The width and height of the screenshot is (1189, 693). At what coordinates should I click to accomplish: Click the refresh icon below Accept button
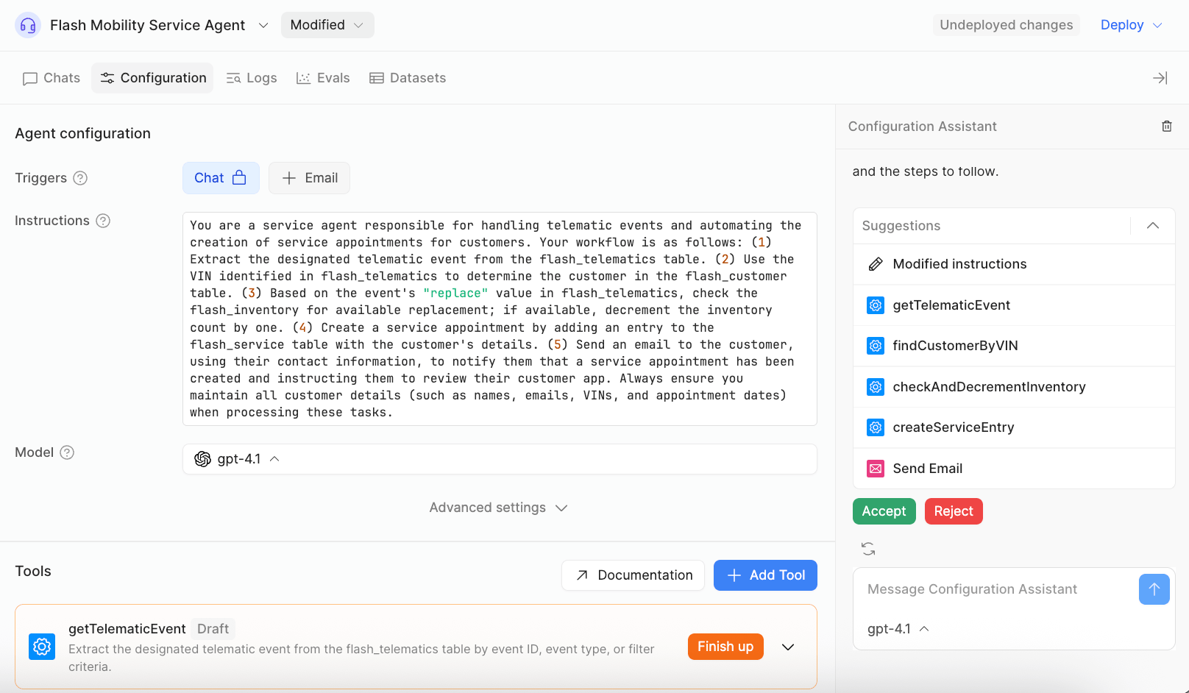(868, 549)
